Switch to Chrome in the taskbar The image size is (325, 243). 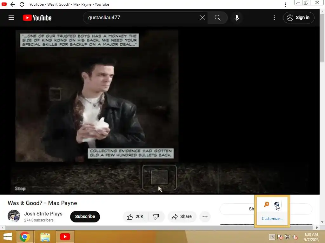[25, 237]
